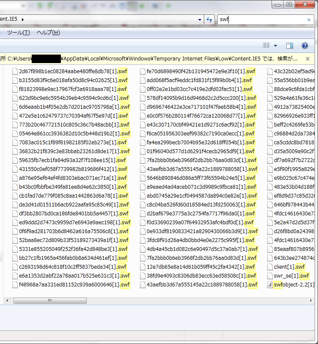This screenshot has height=344, width=318.
Task: Click file icon of 7083ac015c1f89f81982185f02eb273e[1].swf
Action: 15,143
